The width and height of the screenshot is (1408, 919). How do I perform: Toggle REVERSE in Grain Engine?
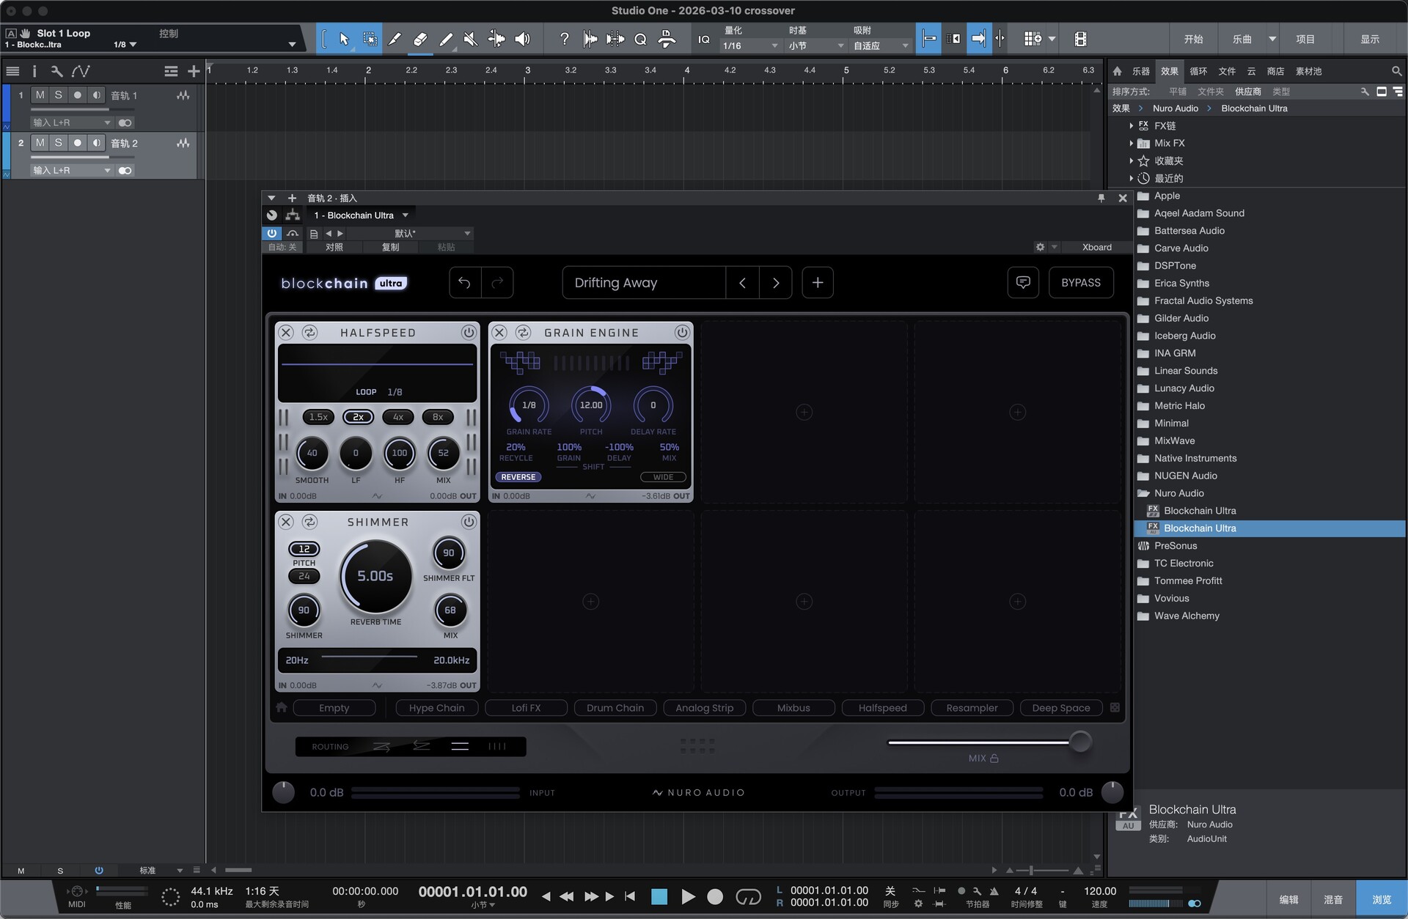pyautogui.click(x=518, y=477)
